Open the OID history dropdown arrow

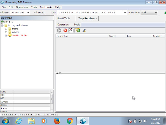click(x=125, y=12)
